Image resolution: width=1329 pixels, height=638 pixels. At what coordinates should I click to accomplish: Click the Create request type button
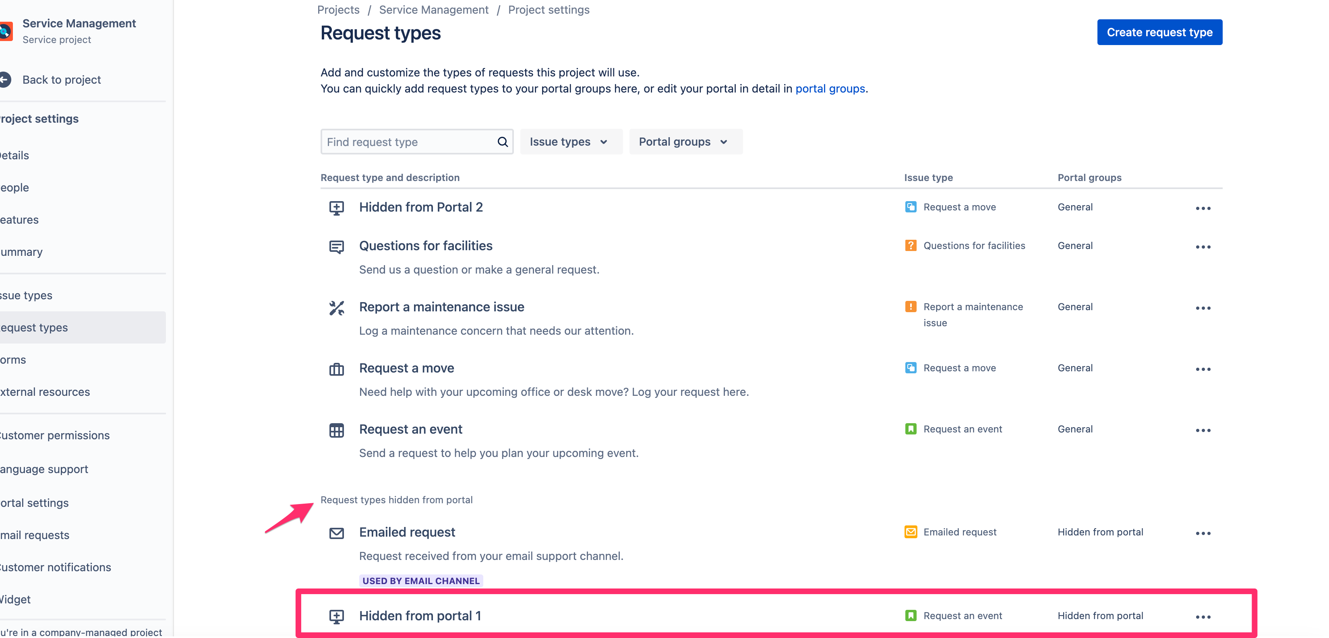coord(1159,32)
